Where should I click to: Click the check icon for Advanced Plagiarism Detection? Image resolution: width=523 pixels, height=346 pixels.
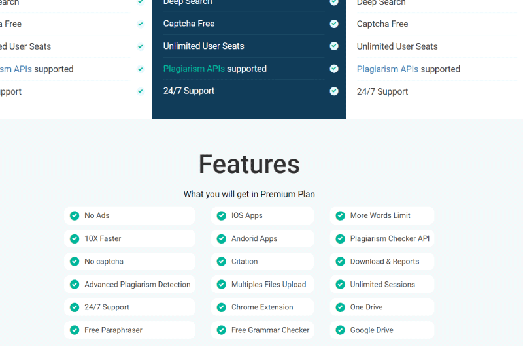pos(75,285)
